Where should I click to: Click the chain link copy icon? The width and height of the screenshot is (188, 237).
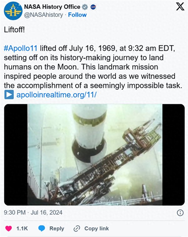pyautogui.click(x=77, y=229)
